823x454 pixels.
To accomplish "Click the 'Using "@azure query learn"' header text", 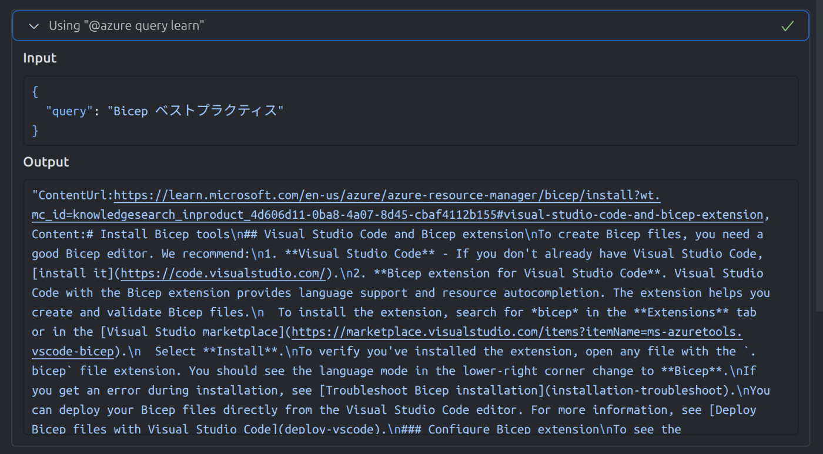I will tap(126, 26).
